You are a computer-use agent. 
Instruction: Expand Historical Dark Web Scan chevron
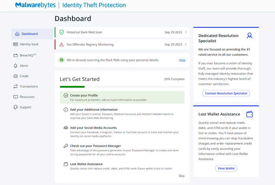(186, 32)
